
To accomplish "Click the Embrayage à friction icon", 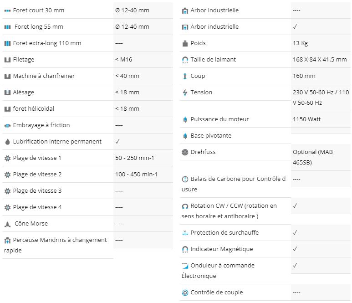I will (x=7, y=125).
